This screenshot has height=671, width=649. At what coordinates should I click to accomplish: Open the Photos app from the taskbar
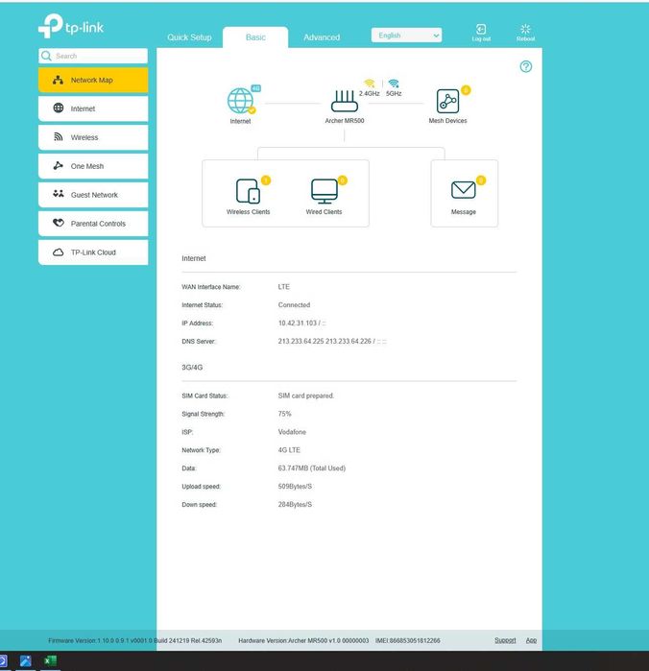(25, 661)
